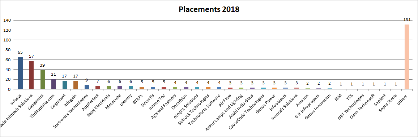This screenshot has height=137, width=418.
Task: Select the purple Thrillophilia.com bar
Action: 54,84
